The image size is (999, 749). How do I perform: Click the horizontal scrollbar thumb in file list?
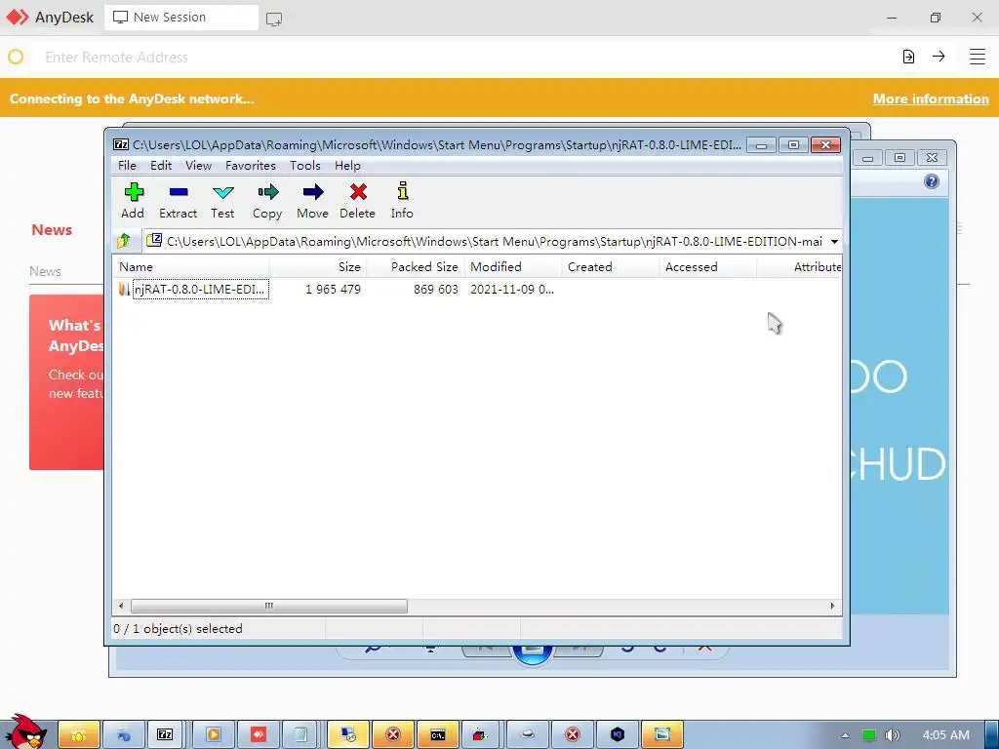tap(268, 606)
